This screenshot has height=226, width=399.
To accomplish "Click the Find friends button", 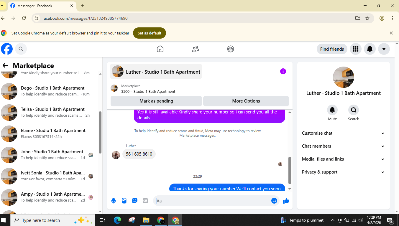I will (332, 49).
